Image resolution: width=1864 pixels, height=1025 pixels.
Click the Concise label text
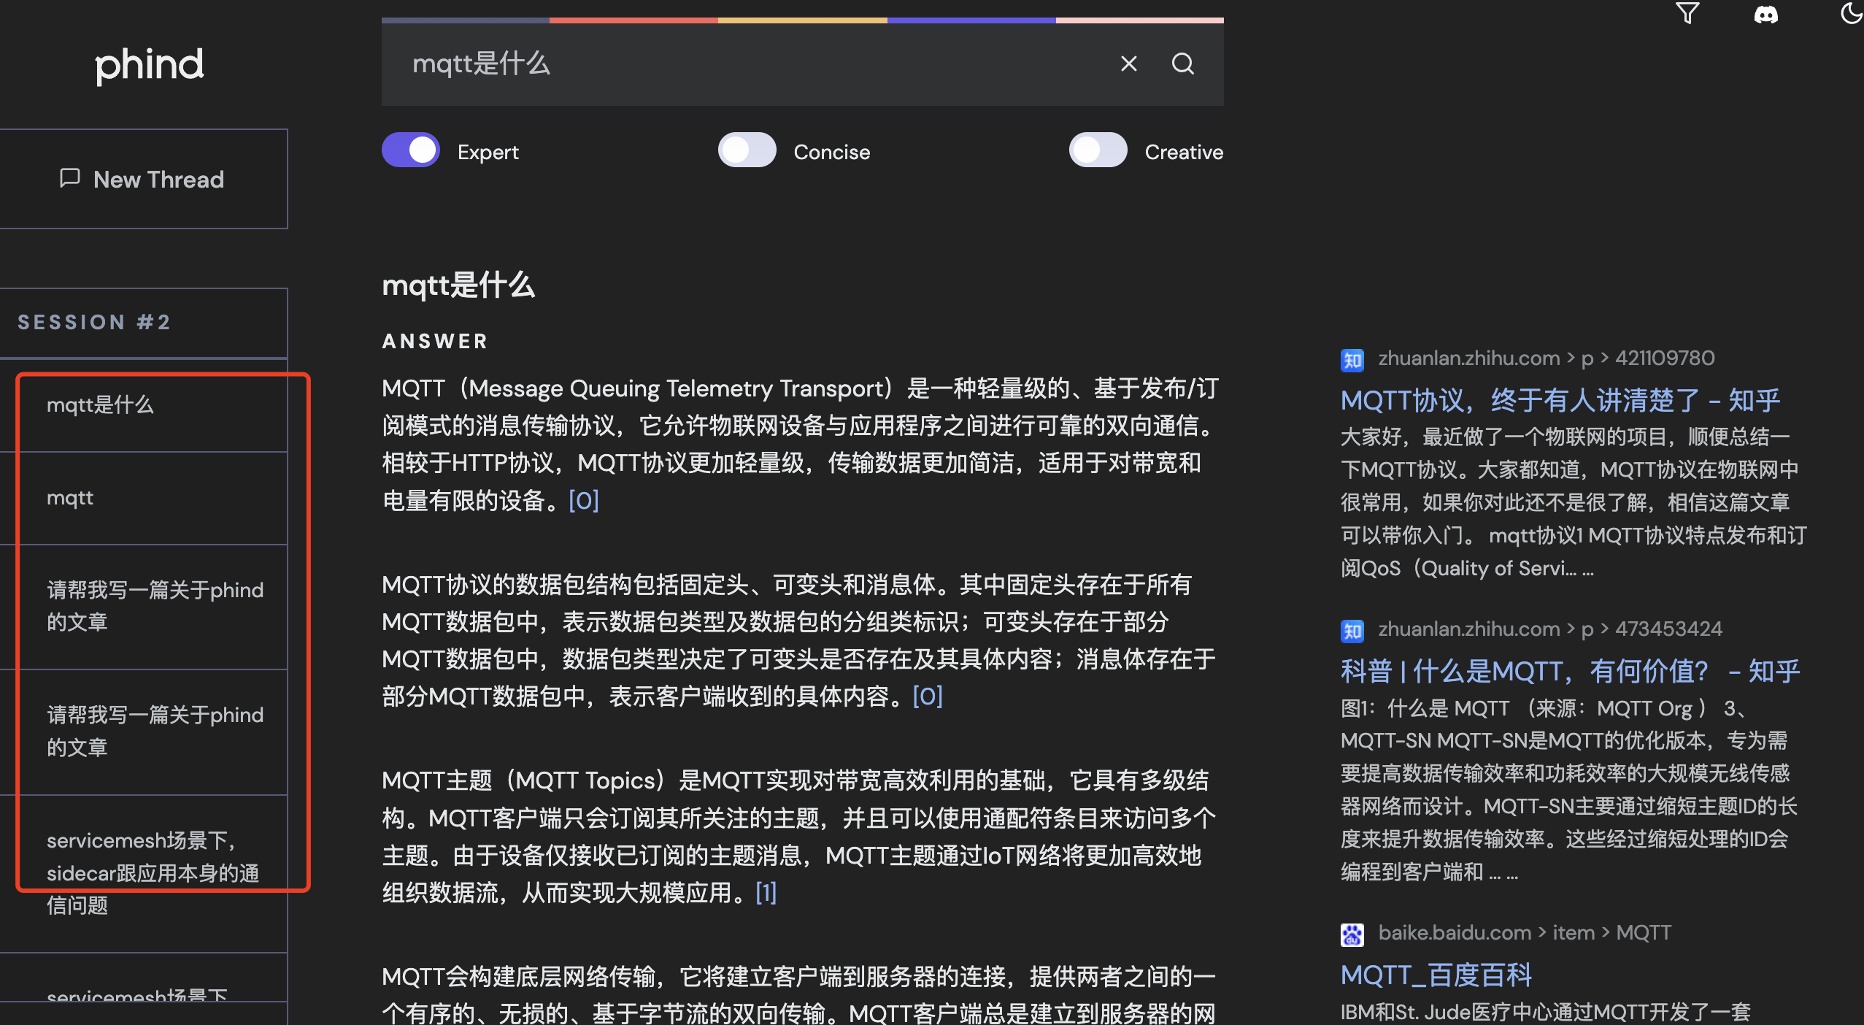click(831, 152)
